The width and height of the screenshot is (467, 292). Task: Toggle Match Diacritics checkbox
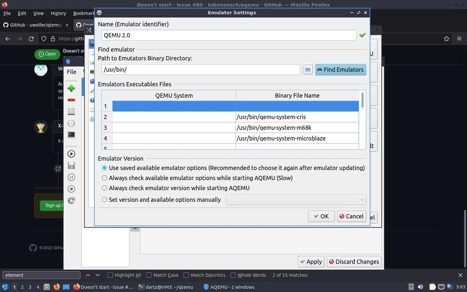click(186, 275)
